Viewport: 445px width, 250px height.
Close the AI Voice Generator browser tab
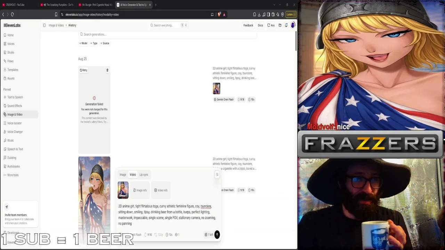tap(150, 5)
